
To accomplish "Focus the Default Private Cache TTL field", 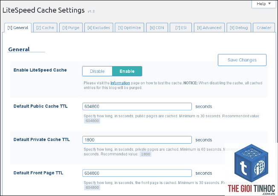I will (x=137, y=140).
